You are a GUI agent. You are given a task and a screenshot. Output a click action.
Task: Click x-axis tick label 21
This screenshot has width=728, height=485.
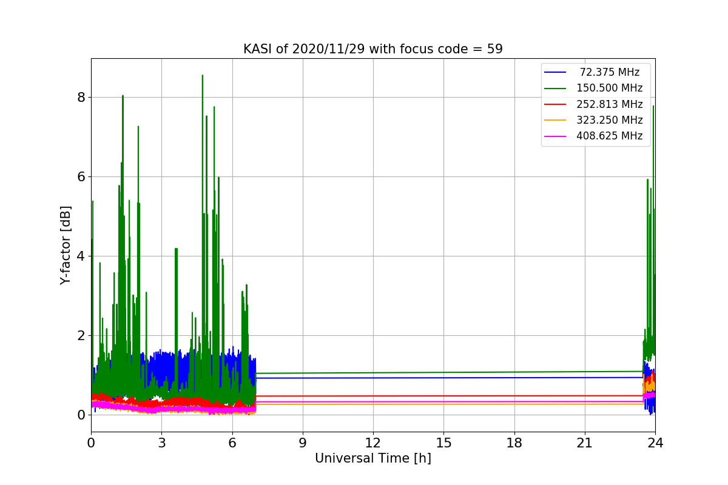(x=585, y=443)
